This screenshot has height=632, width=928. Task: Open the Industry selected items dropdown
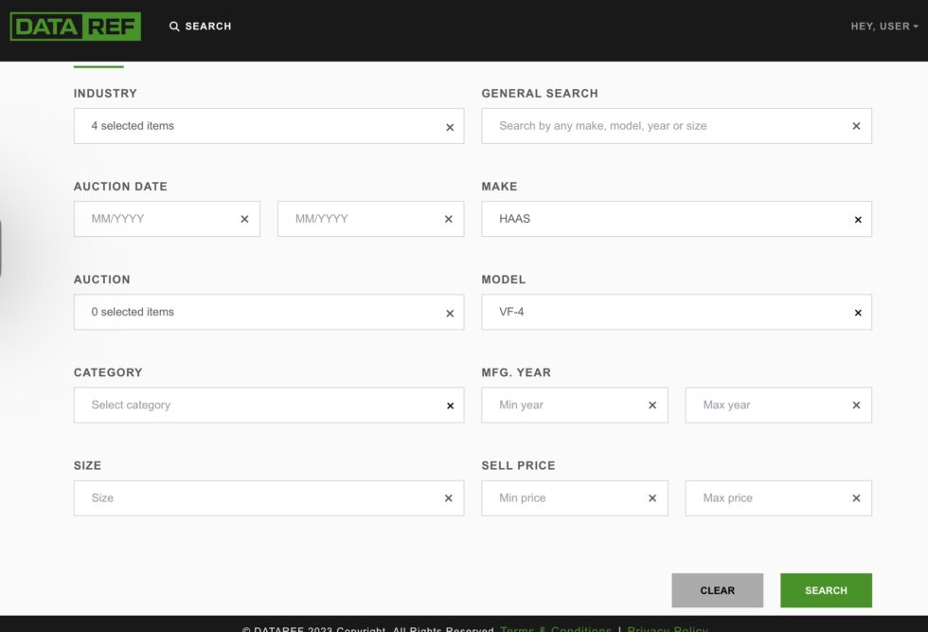click(x=237, y=126)
